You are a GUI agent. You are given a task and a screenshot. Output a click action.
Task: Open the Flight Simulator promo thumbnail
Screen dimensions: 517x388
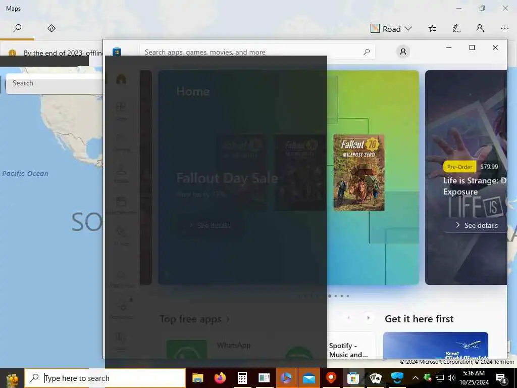[x=436, y=346]
